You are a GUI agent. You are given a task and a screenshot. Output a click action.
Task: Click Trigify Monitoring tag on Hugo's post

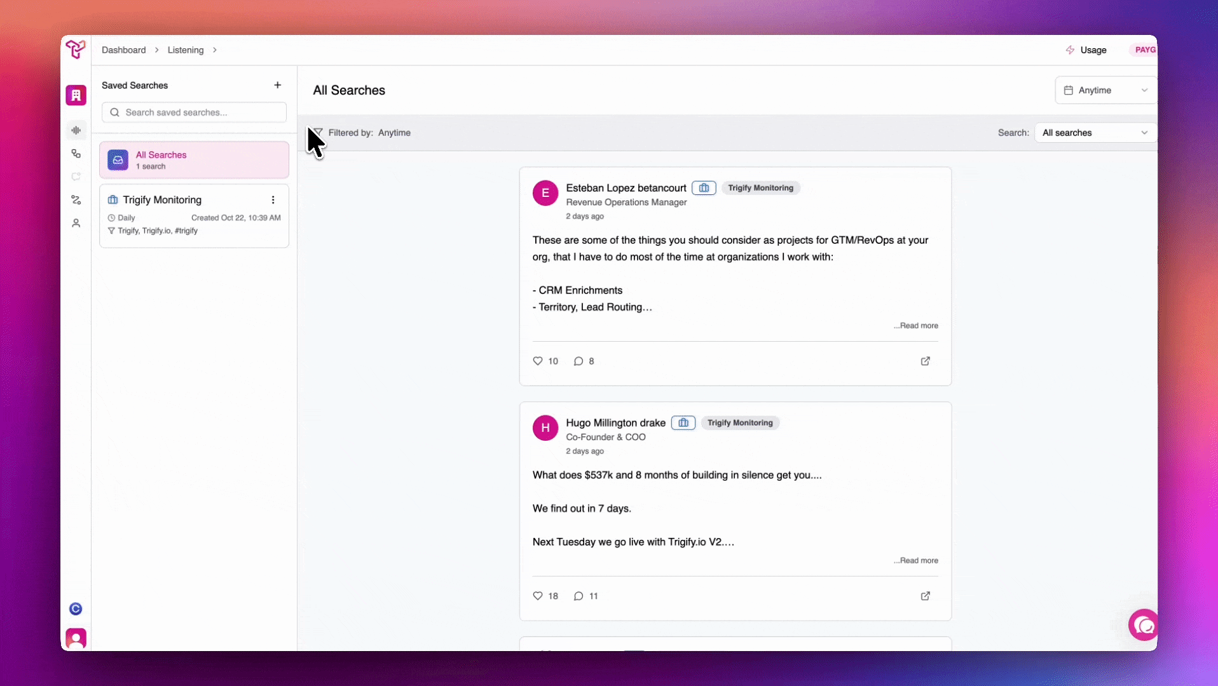coord(740,423)
